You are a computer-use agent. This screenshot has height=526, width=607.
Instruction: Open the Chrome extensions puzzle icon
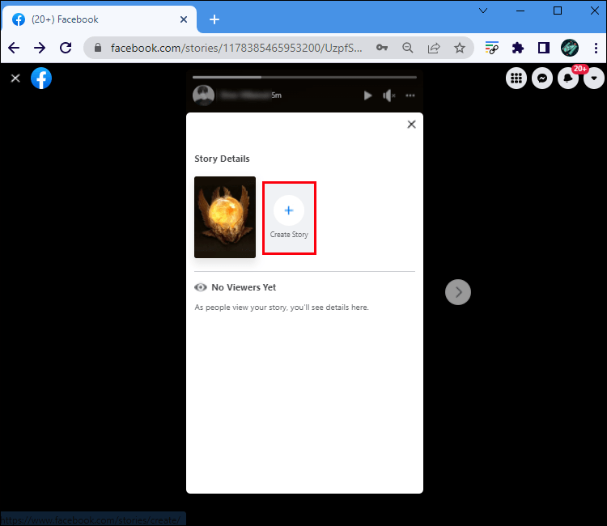point(518,48)
